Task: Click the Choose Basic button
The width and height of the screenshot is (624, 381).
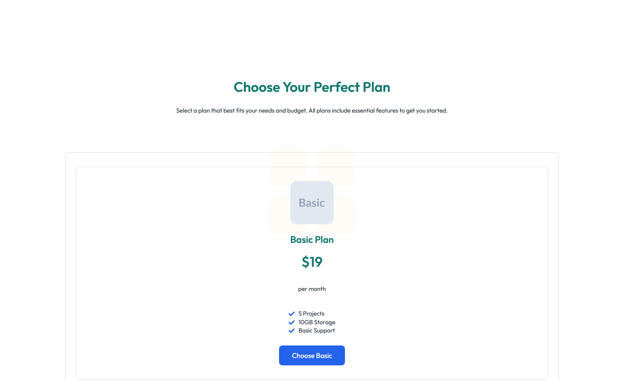Action: [x=312, y=355]
